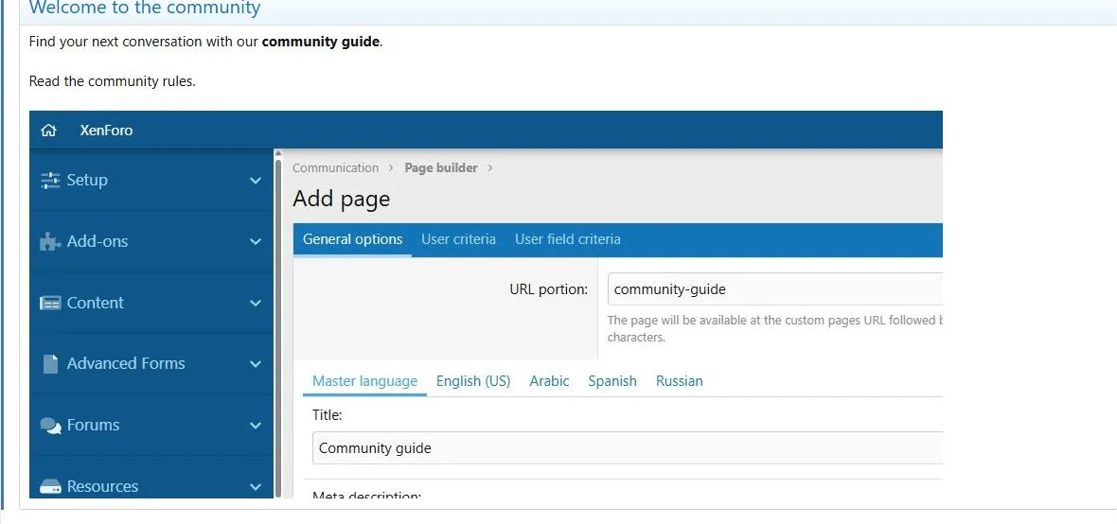
Task: Open the Content sidebar menu
Action: pos(151,303)
